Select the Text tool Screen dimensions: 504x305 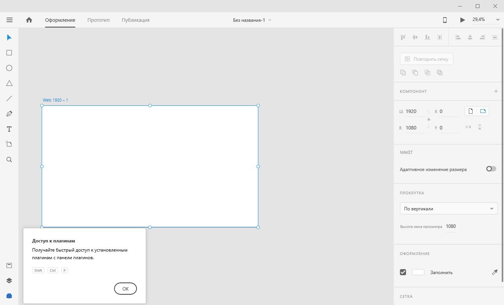pyautogui.click(x=9, y=129)
